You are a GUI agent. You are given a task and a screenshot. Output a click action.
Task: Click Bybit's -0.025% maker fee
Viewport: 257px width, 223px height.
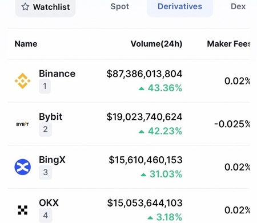click(x=232, y=124)
